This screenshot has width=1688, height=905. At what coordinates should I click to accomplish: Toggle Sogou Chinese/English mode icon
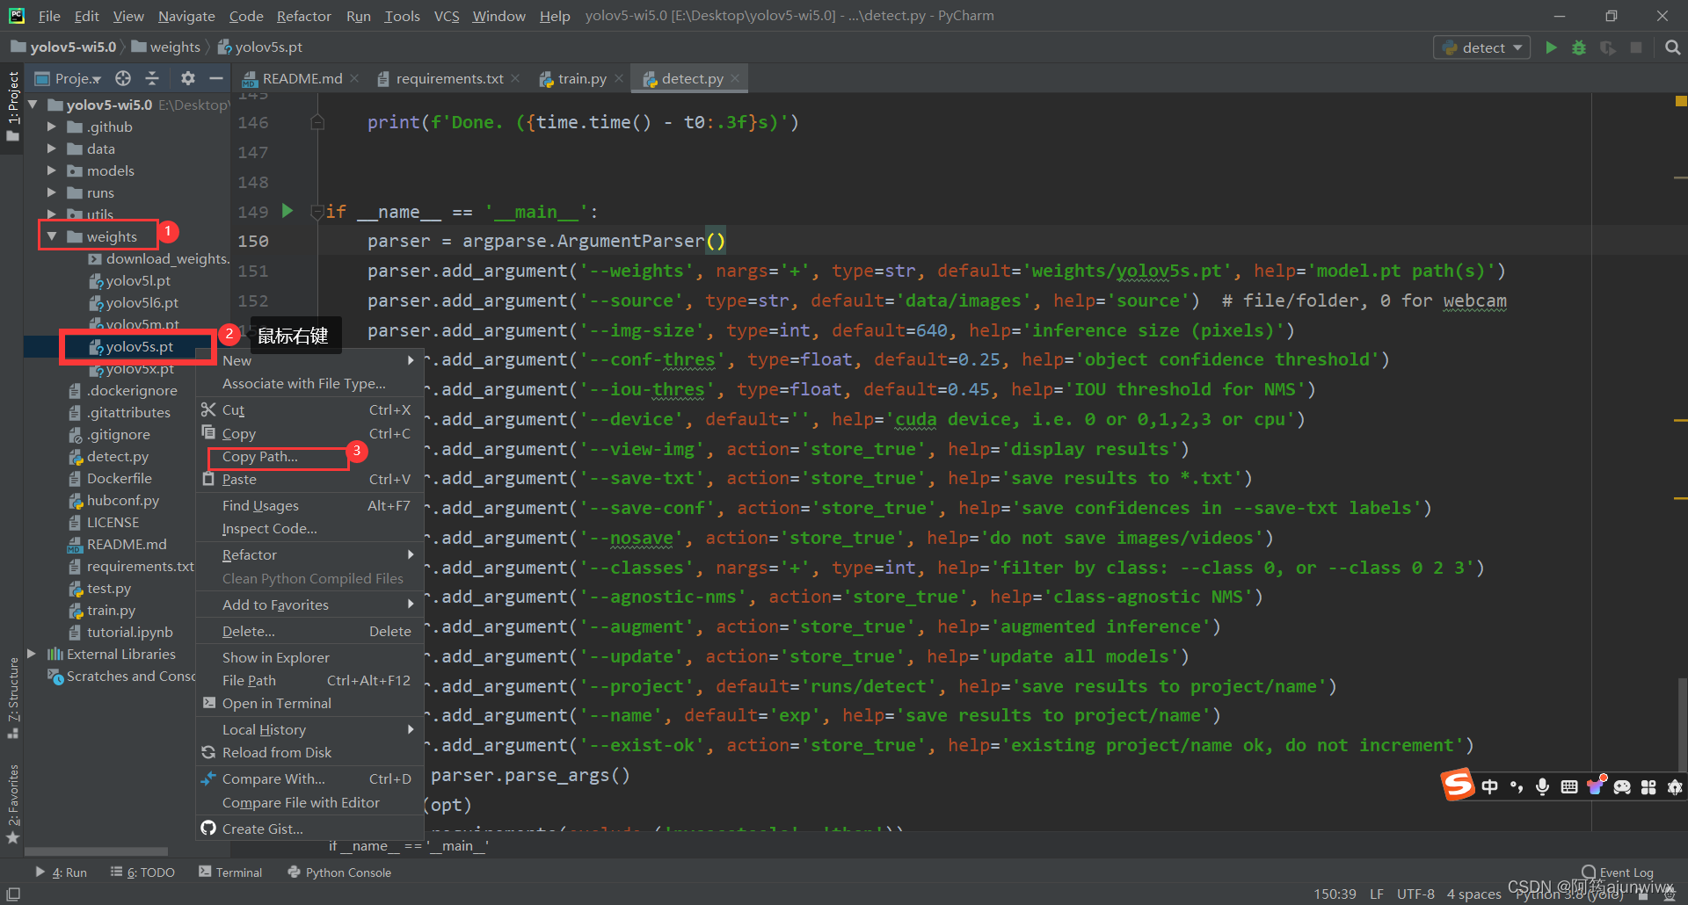[1489, 786]
